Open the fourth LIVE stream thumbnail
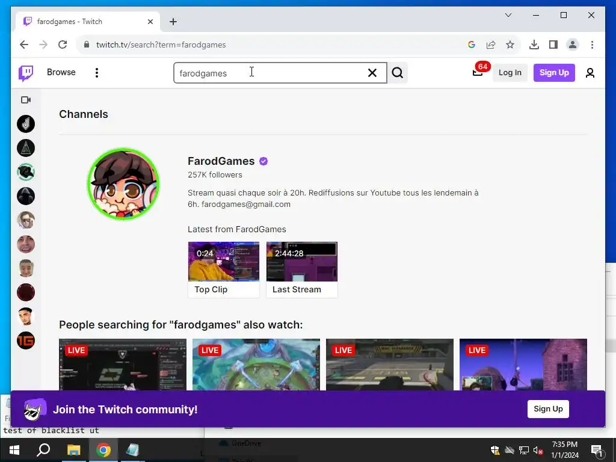 (x=523, y=365)
